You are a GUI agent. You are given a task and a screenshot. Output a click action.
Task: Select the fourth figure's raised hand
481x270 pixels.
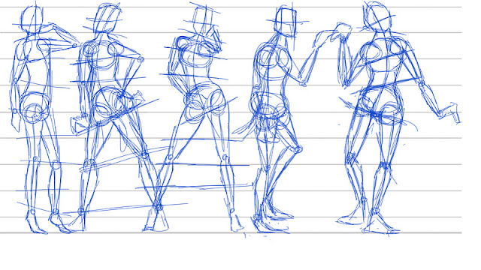[342, 31]
